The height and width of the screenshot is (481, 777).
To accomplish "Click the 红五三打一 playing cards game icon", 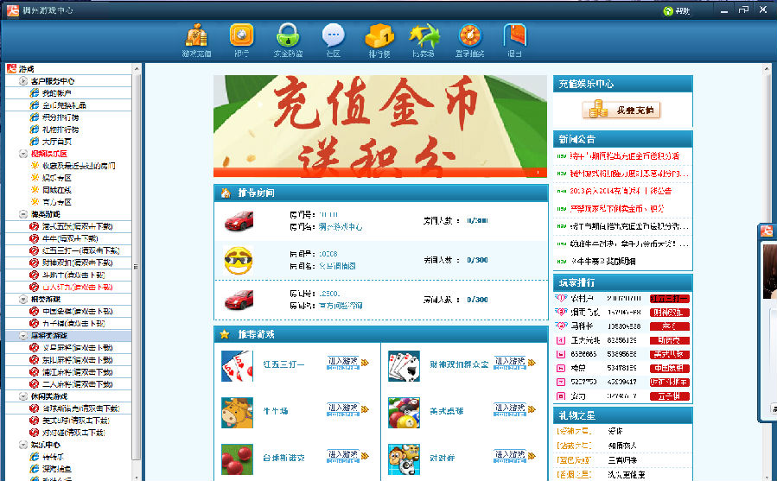I will [x=237, y=365].
